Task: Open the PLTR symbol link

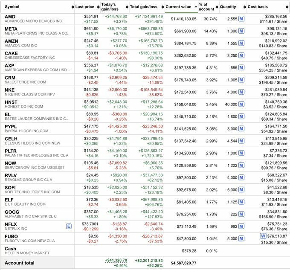Action: coord(11,151)
